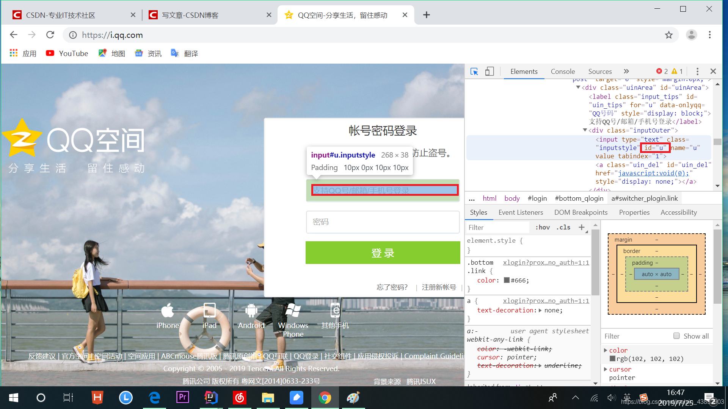Switch to the Console tab

(x=563, y=72)
